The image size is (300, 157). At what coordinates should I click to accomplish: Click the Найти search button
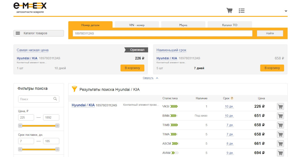pos(270,33)
